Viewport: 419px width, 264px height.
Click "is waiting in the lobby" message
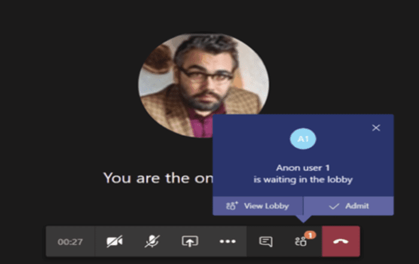[x=303, y=180]
